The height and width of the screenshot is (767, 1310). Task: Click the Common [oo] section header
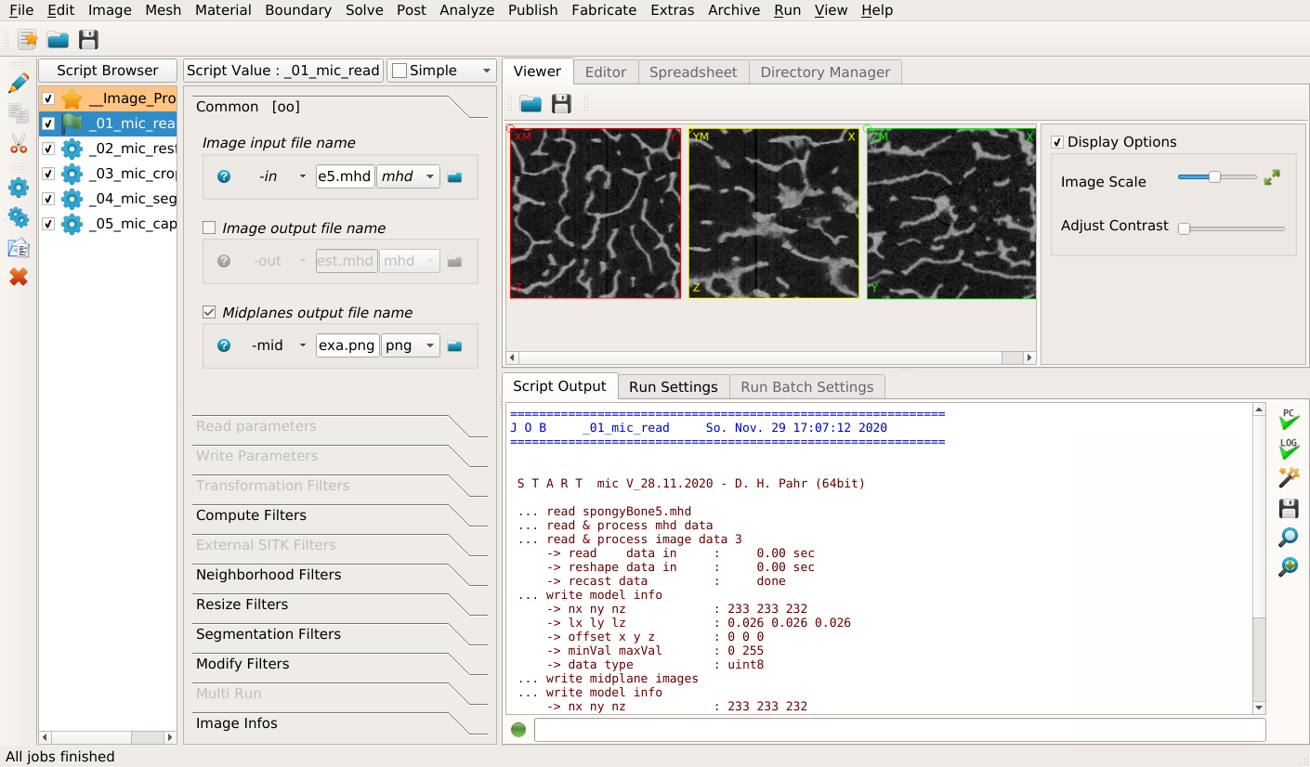point(339,107)
